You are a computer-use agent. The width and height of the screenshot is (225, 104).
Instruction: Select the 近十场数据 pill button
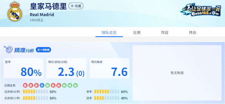[x=43, y=50]
